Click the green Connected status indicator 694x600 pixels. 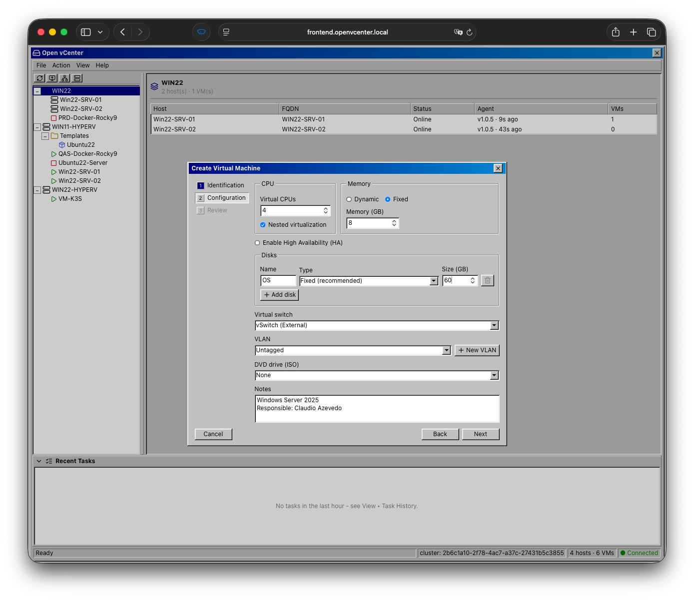639,553
